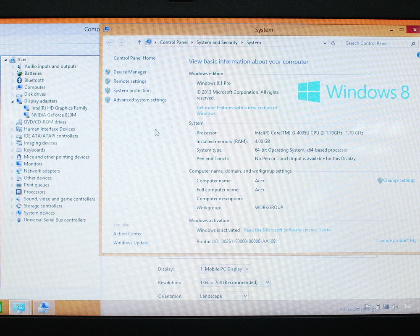Click the Processors category icon
Image resolution: width=420 pixels, height=336 pixels.
[19, 192]
